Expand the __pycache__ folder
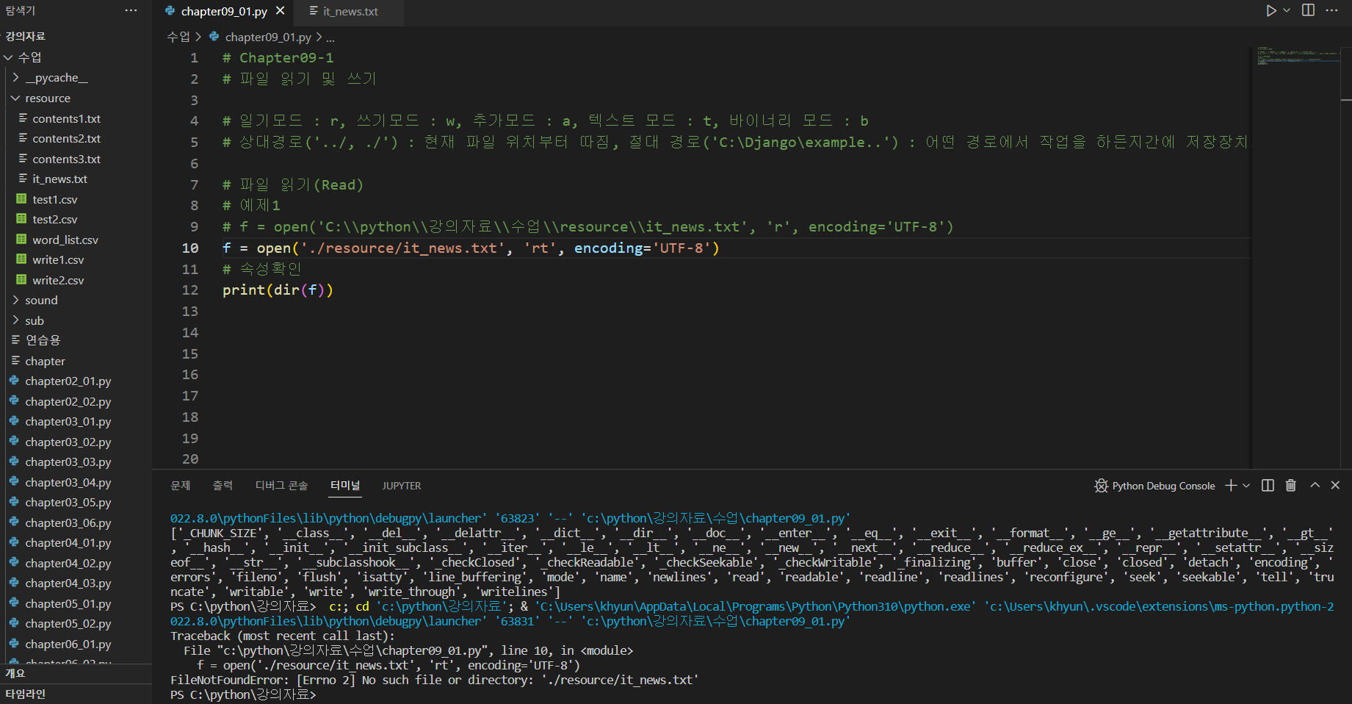The image size is (1352, 704). pyautogui.click(x=57, y=78)
